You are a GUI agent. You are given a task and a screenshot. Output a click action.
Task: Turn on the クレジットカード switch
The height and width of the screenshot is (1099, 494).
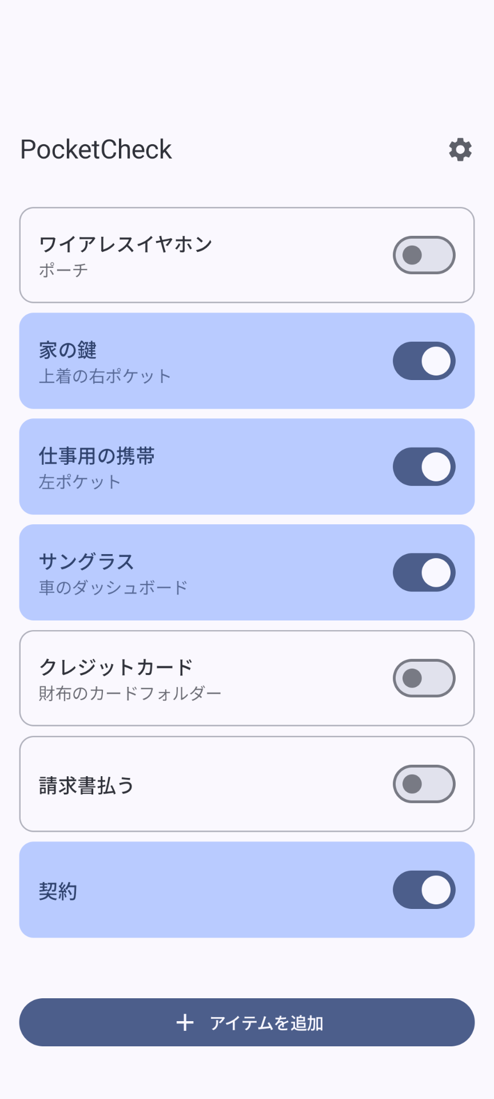pos(424,678)
